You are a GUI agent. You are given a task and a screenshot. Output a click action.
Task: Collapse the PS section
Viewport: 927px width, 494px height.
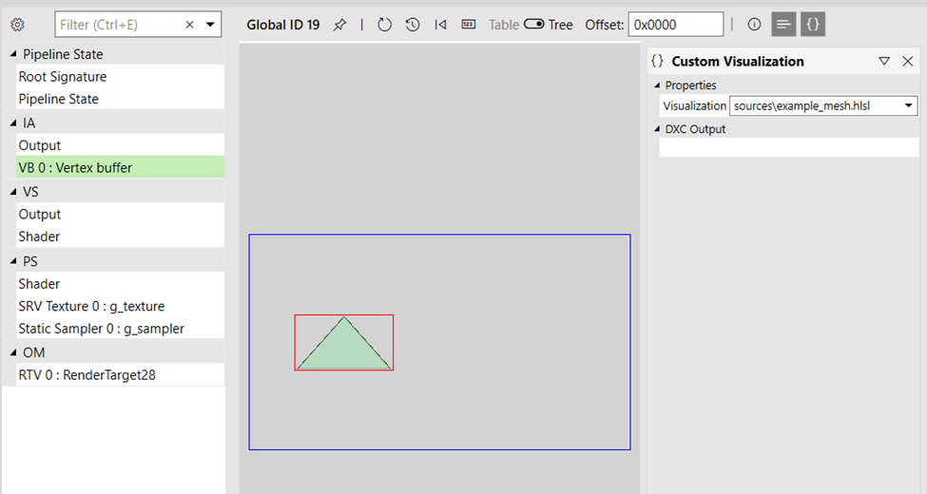click(x=13, y=261)
